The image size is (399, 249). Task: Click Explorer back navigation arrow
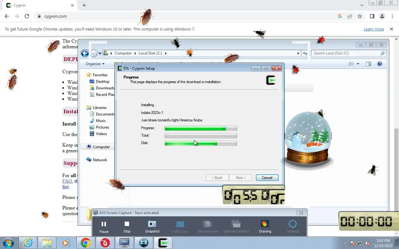click(85, 53)
